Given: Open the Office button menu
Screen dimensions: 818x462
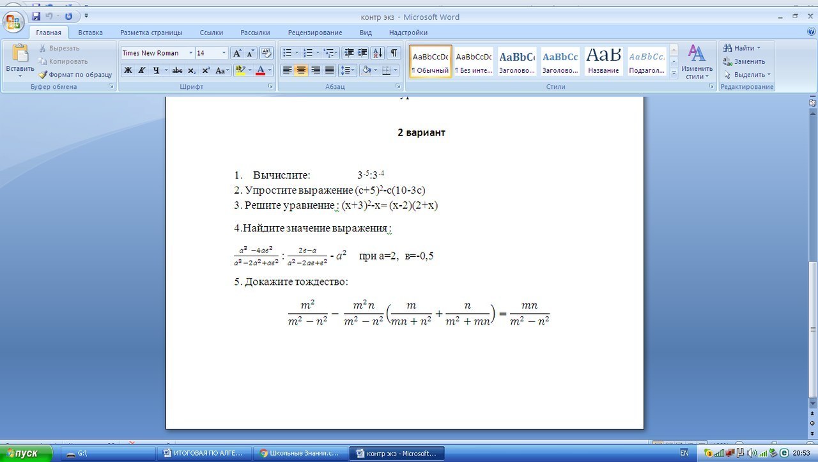Looking at the screenshot, I should tap(14, 23).
